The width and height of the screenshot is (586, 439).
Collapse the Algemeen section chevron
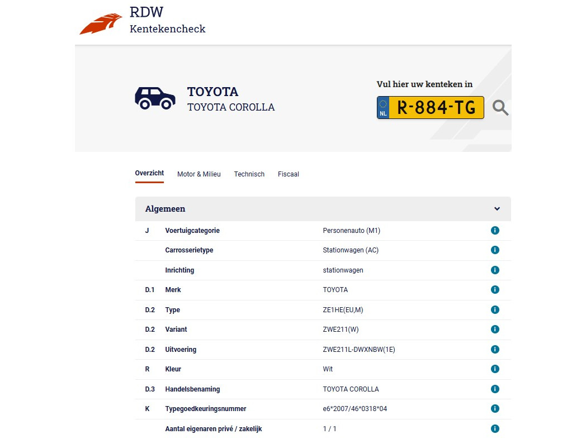[497, 209]
